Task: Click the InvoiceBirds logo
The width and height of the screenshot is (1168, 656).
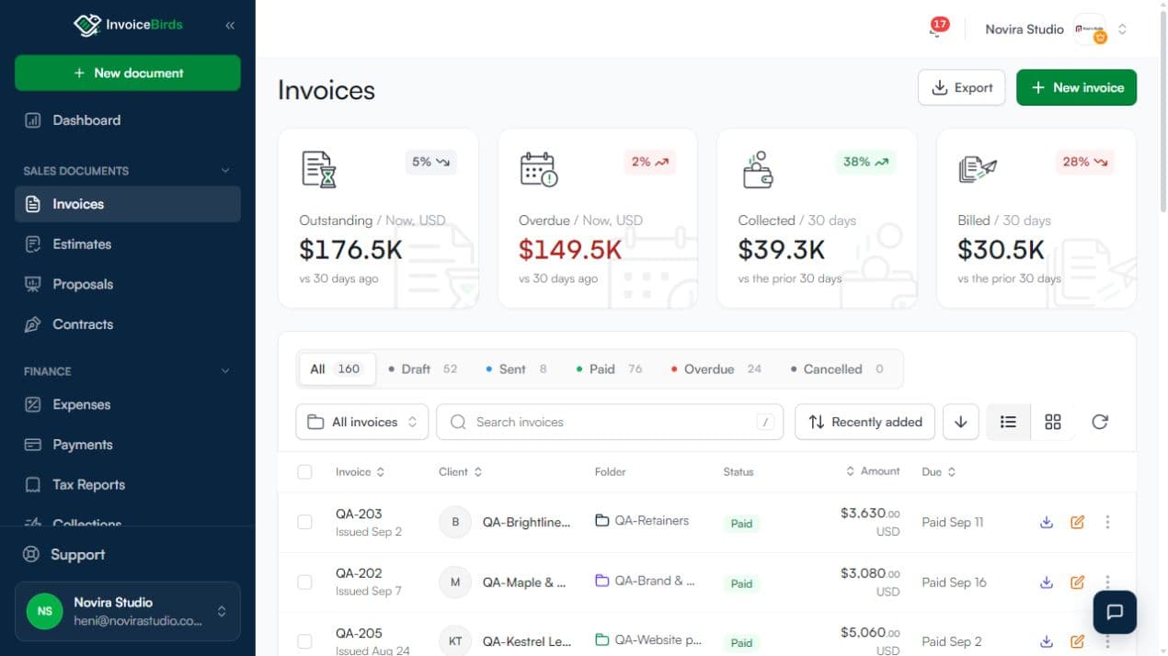Action: [x=128, y=25]
